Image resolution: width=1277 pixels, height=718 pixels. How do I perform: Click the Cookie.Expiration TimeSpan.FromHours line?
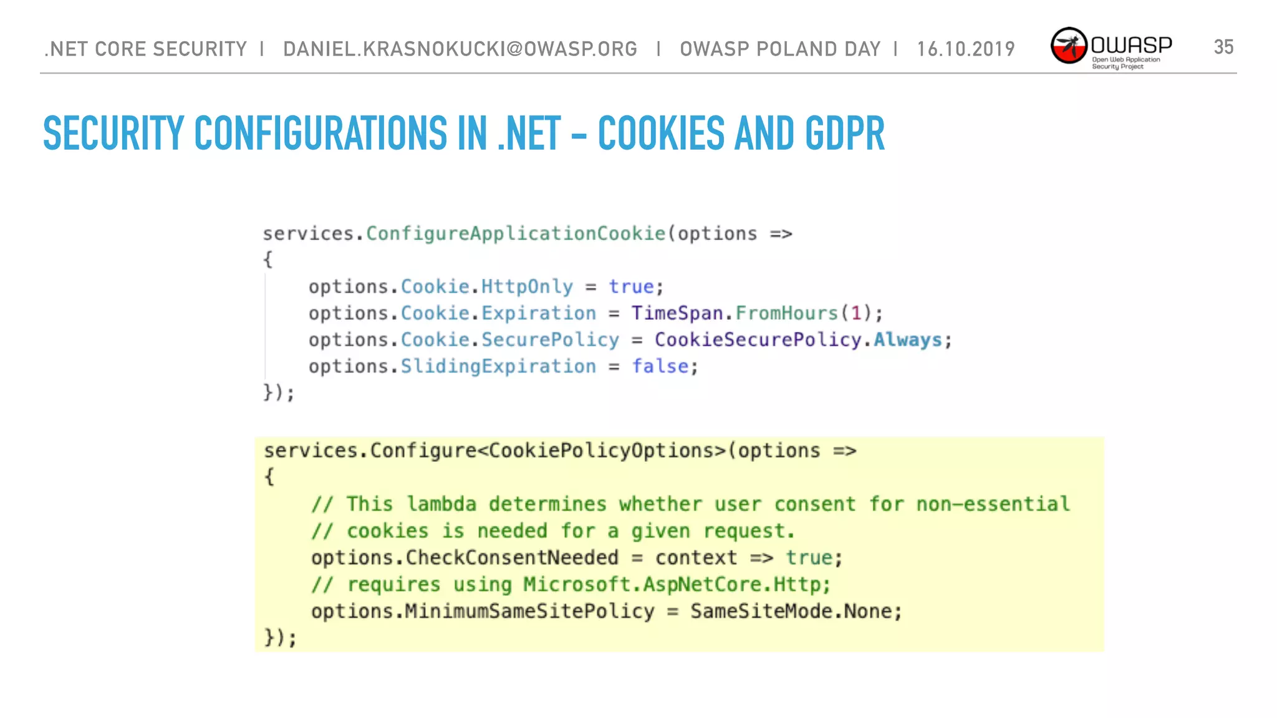pyautogui.click(x=596, y=313)
